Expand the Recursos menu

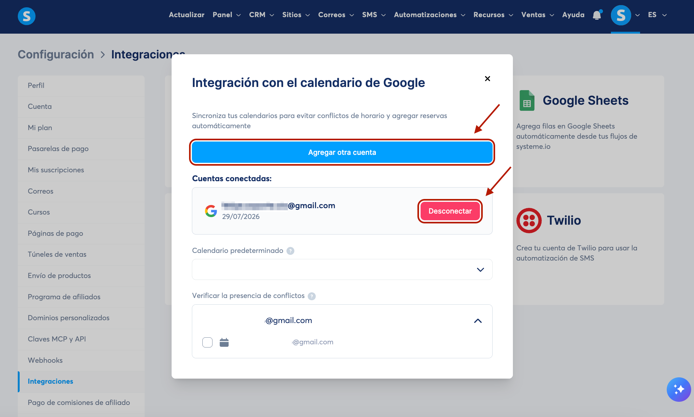coord(493,15)
